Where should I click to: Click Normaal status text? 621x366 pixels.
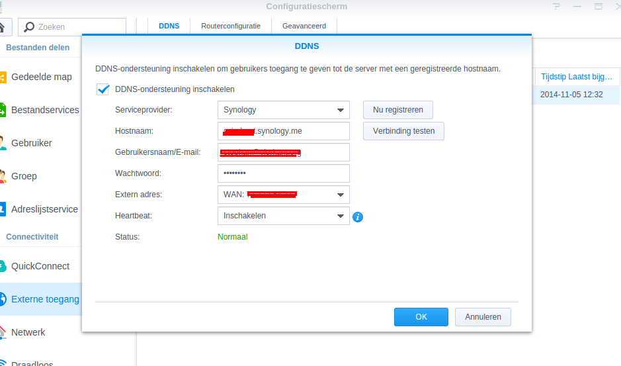pos(233,237)
